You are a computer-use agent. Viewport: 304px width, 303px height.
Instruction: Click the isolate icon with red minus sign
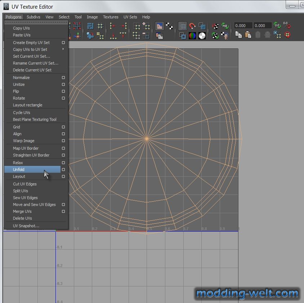146,36
